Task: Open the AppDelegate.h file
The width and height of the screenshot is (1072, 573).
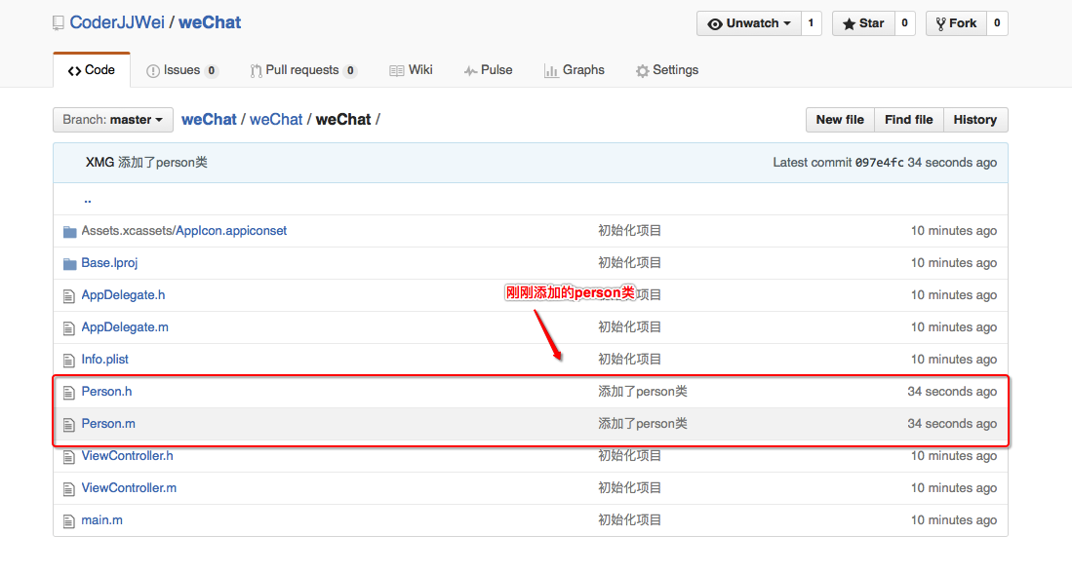Action: [x=123, y=295]
